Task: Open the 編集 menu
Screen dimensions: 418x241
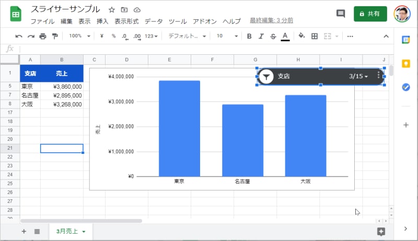Action: pos(66,21)
